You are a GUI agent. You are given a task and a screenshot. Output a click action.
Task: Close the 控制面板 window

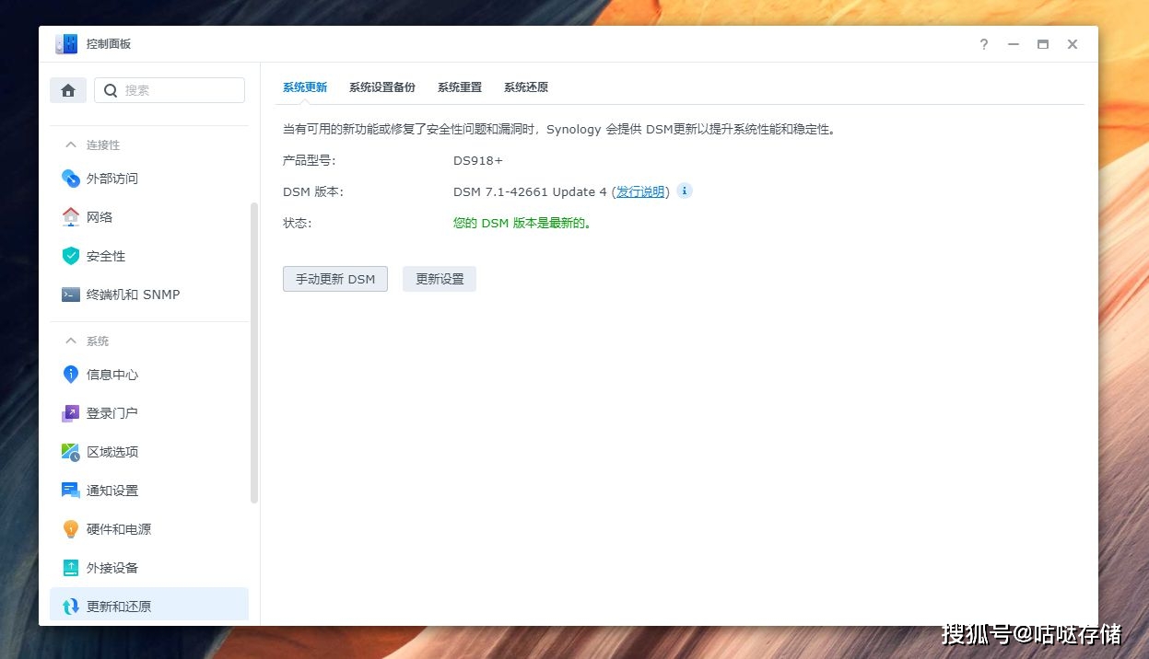[1073, 44]
